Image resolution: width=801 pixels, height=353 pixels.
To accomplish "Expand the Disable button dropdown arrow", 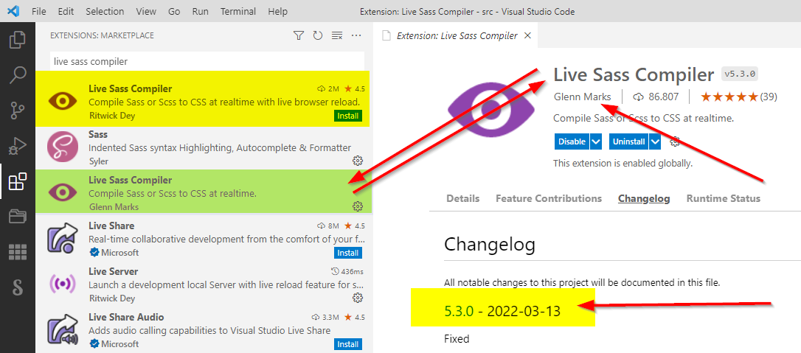I will pyautogui.click(x=596, y=141).
